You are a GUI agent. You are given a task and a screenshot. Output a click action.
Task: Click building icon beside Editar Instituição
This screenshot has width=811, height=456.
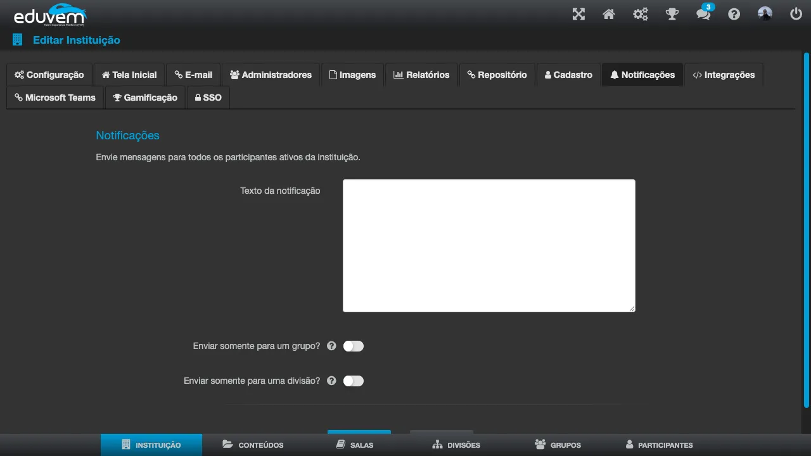17,39
